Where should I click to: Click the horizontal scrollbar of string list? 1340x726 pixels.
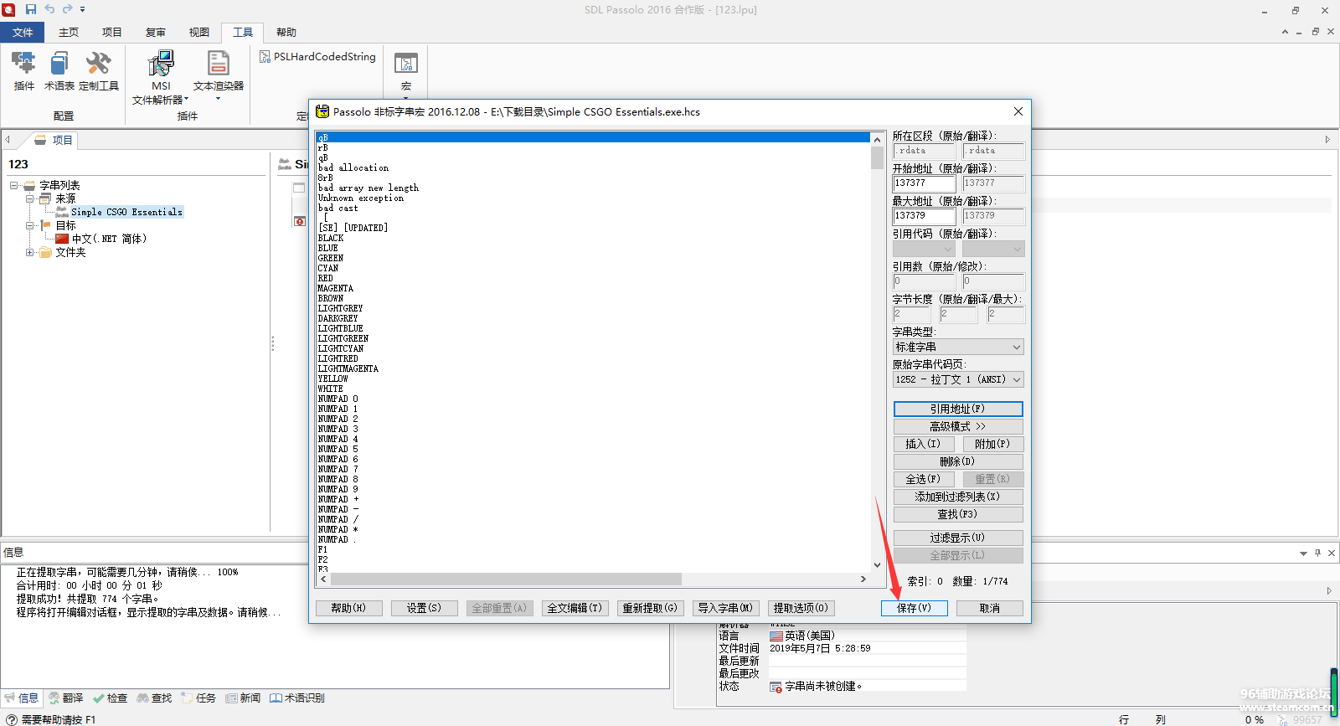(x=506, y=579)
